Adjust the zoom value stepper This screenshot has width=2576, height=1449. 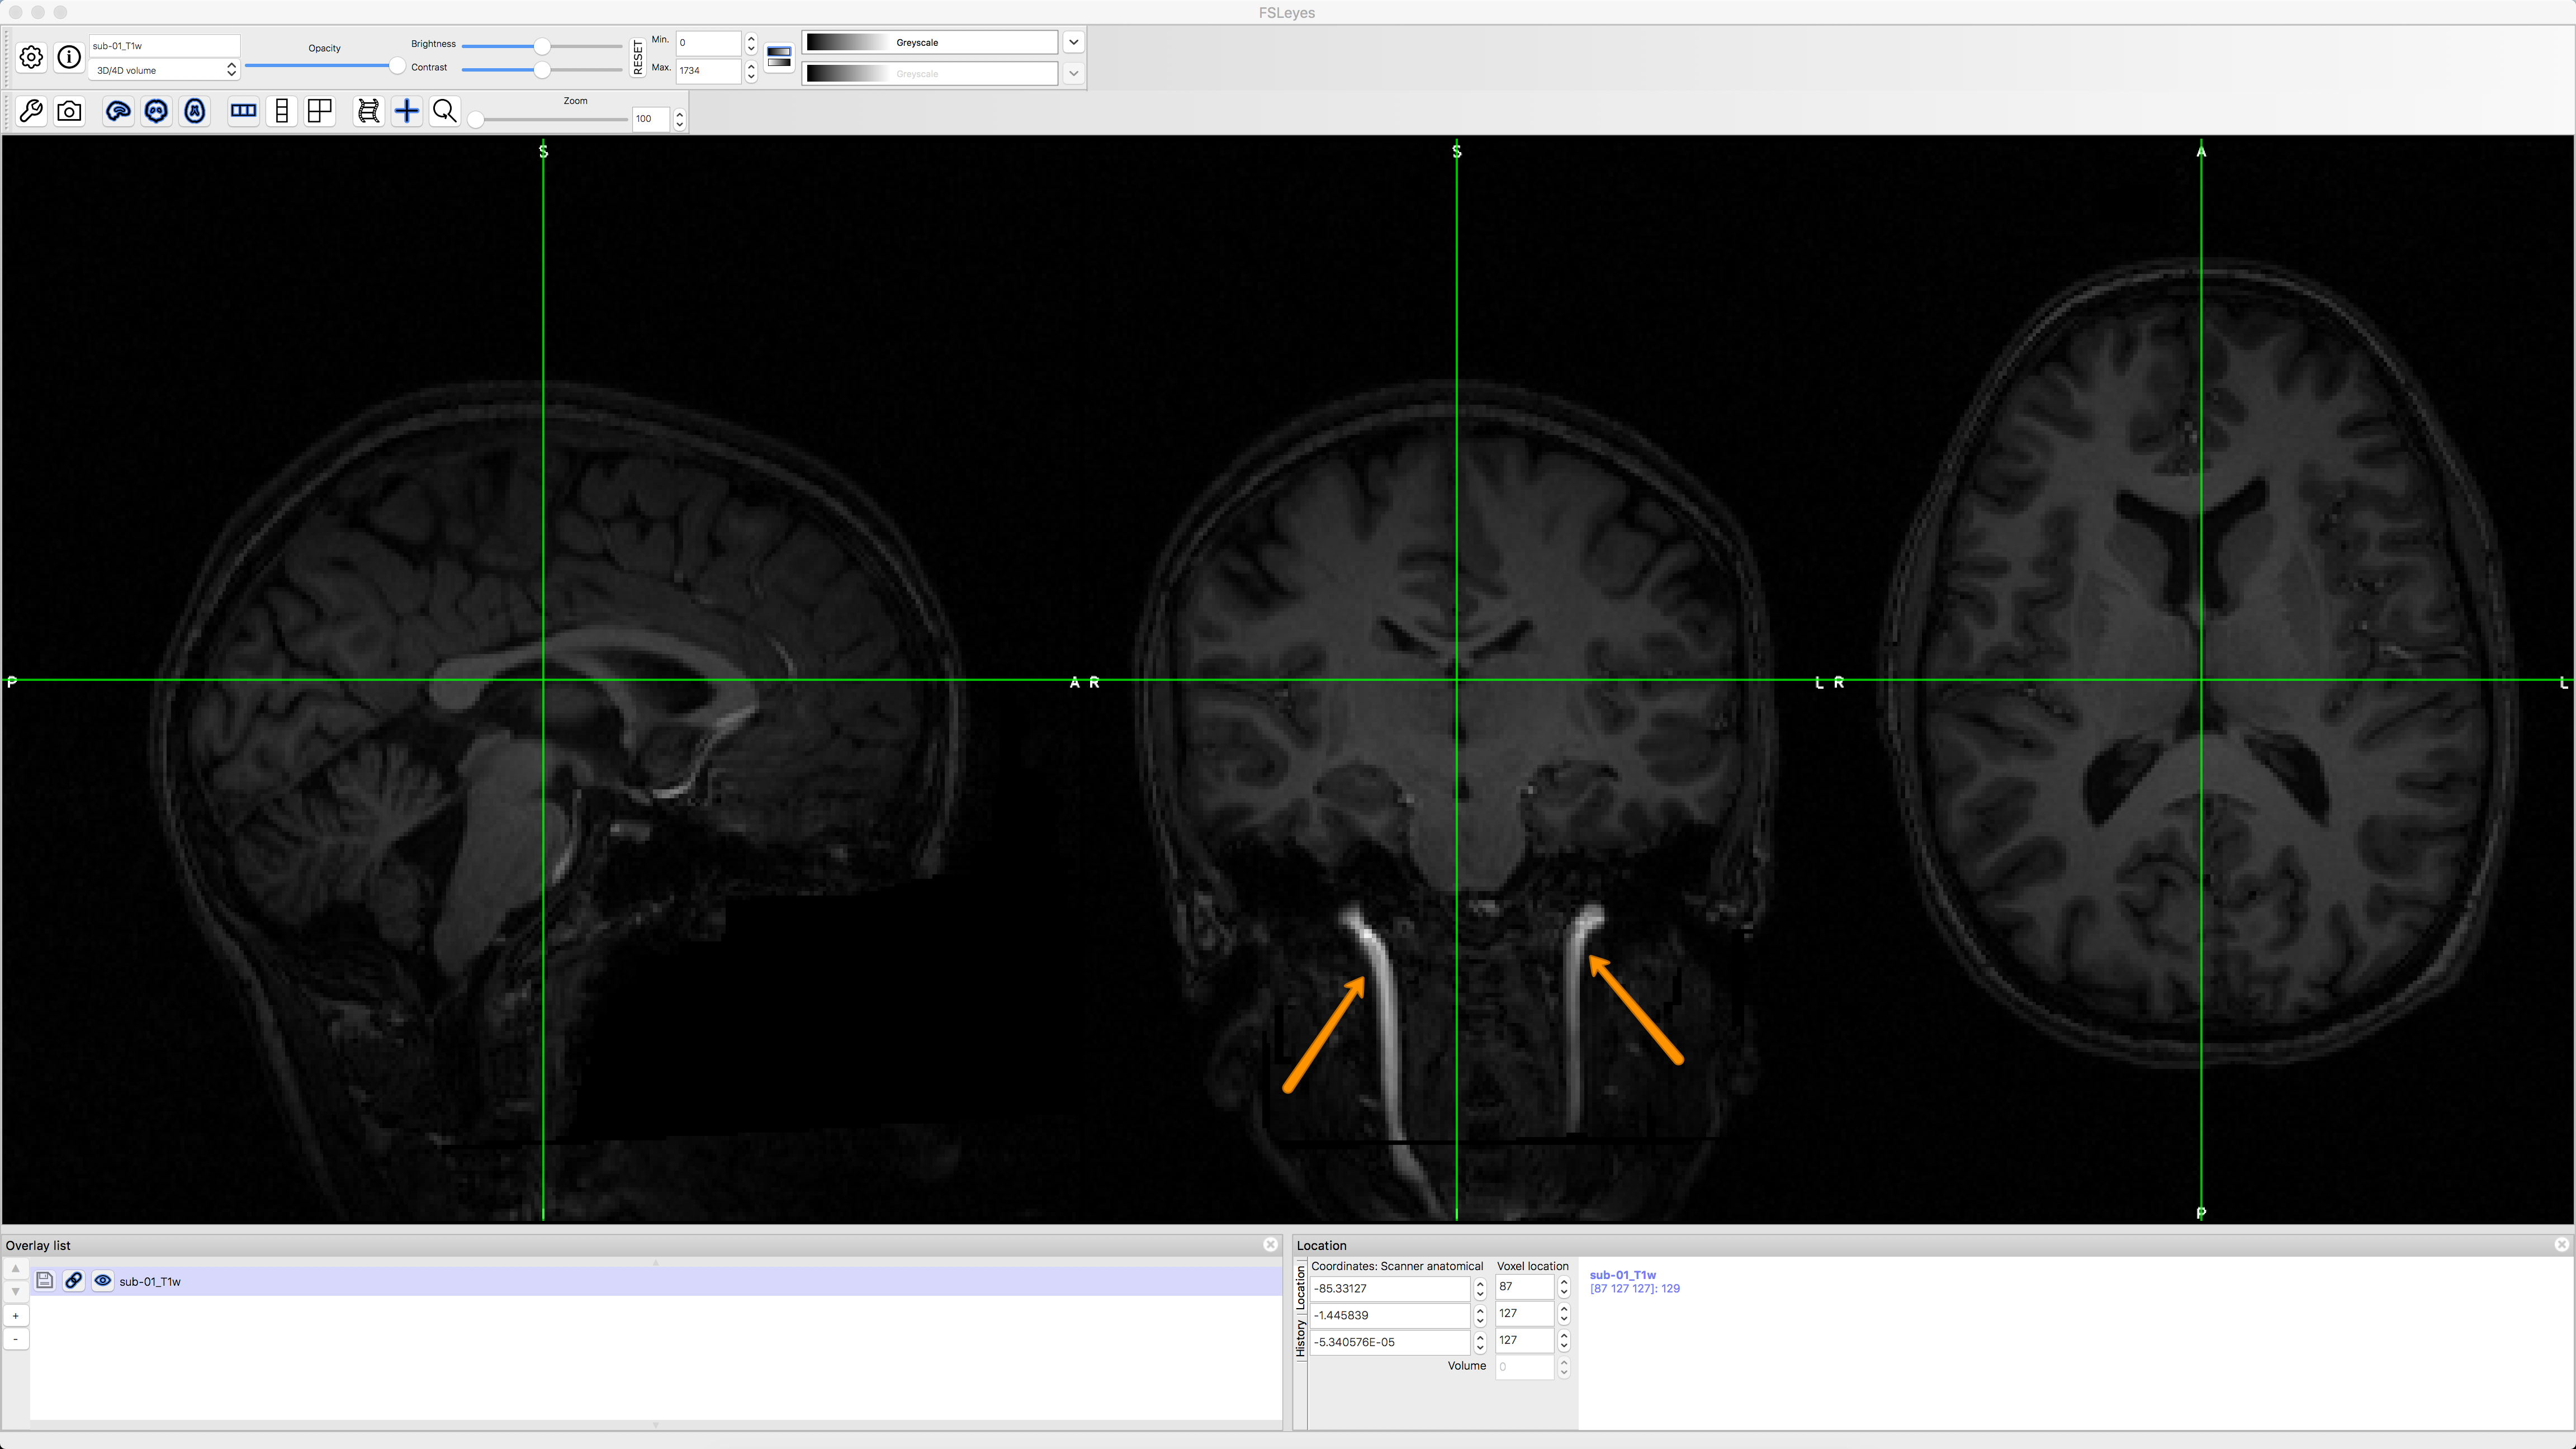680,119
